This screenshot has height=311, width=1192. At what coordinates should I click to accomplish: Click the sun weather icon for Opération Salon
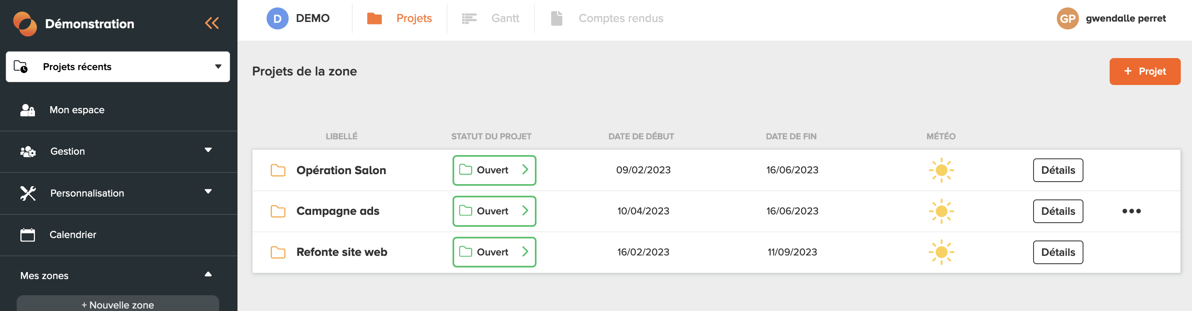941,170
